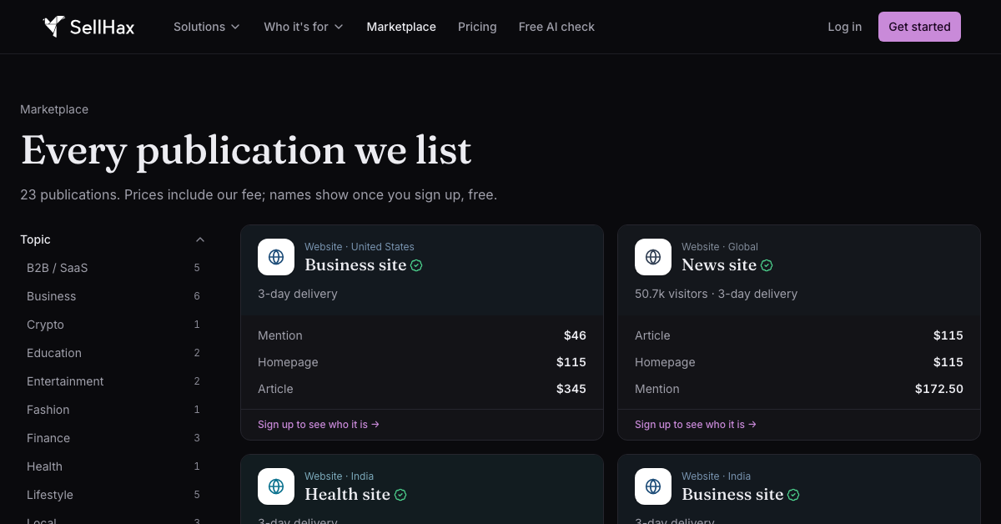Select the Education topic filter
Screen dimensions: 1001x524
(x=113, y=353)
